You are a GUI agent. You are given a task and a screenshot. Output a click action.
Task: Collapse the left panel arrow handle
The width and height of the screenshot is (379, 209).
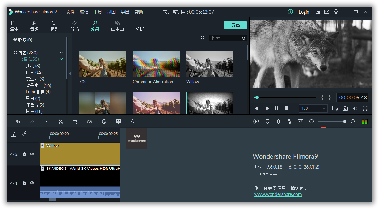70,74
